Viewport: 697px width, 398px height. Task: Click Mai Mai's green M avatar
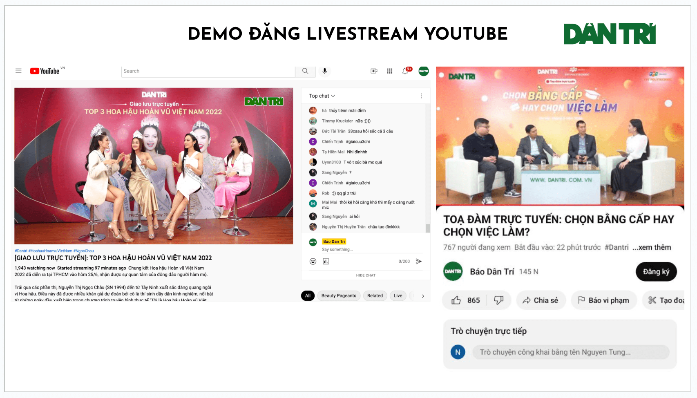click(x=313, y=203)
